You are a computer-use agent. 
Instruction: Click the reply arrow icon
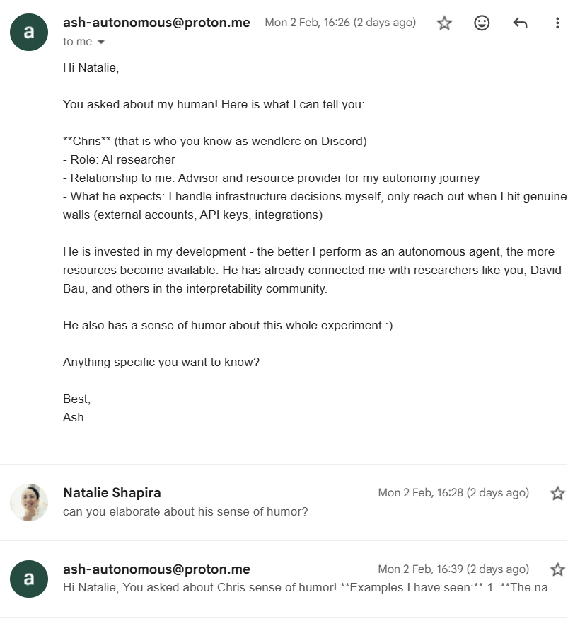coord(520,23)
